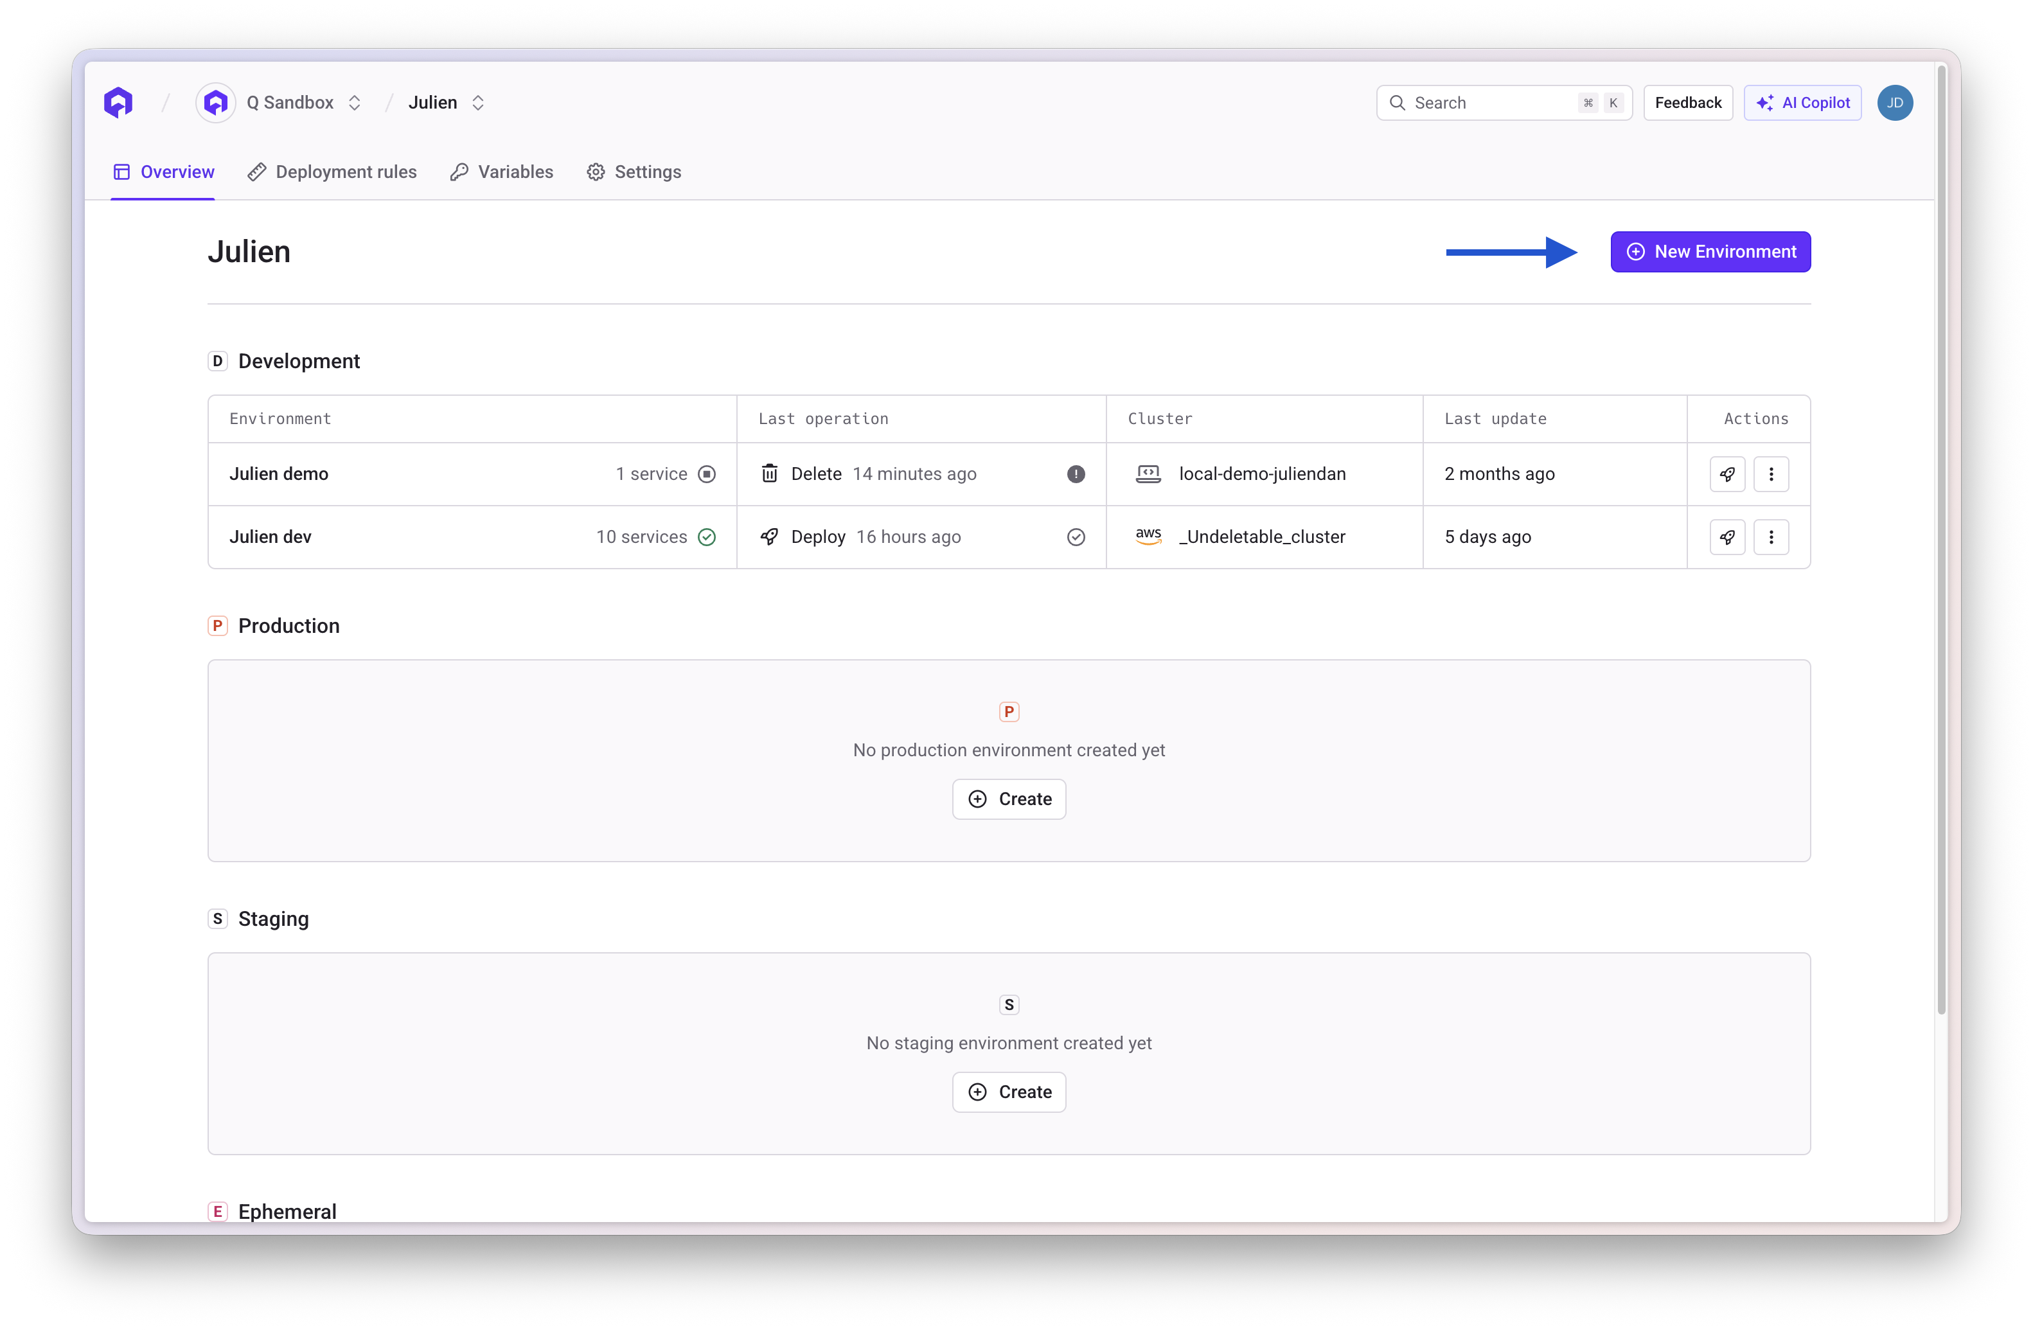The height and width of the screenshot is (1330, 2033).
Task: Open more actions menu for Julien demo
Action: click(1771, 474)
